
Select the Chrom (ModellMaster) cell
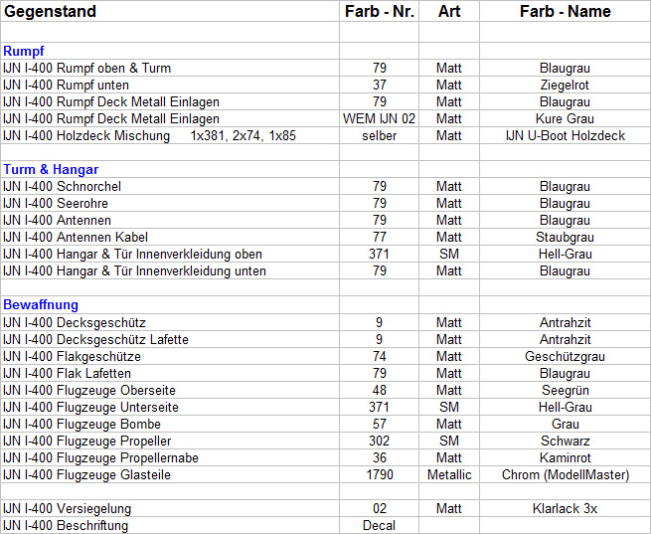click(565, 474)
